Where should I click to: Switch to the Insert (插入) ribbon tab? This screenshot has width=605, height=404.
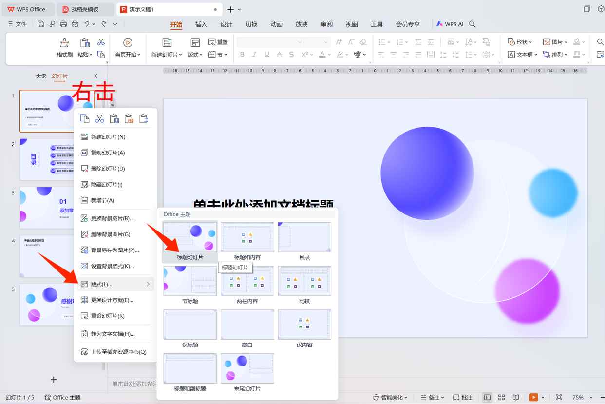tap(201, 24)
